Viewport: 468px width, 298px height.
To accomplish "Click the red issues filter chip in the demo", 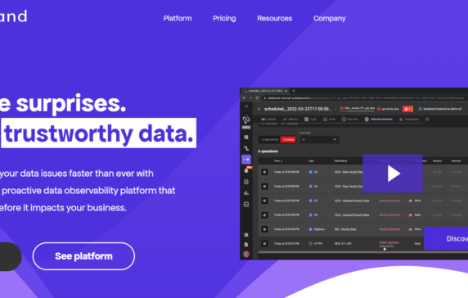I will [288, 139].
